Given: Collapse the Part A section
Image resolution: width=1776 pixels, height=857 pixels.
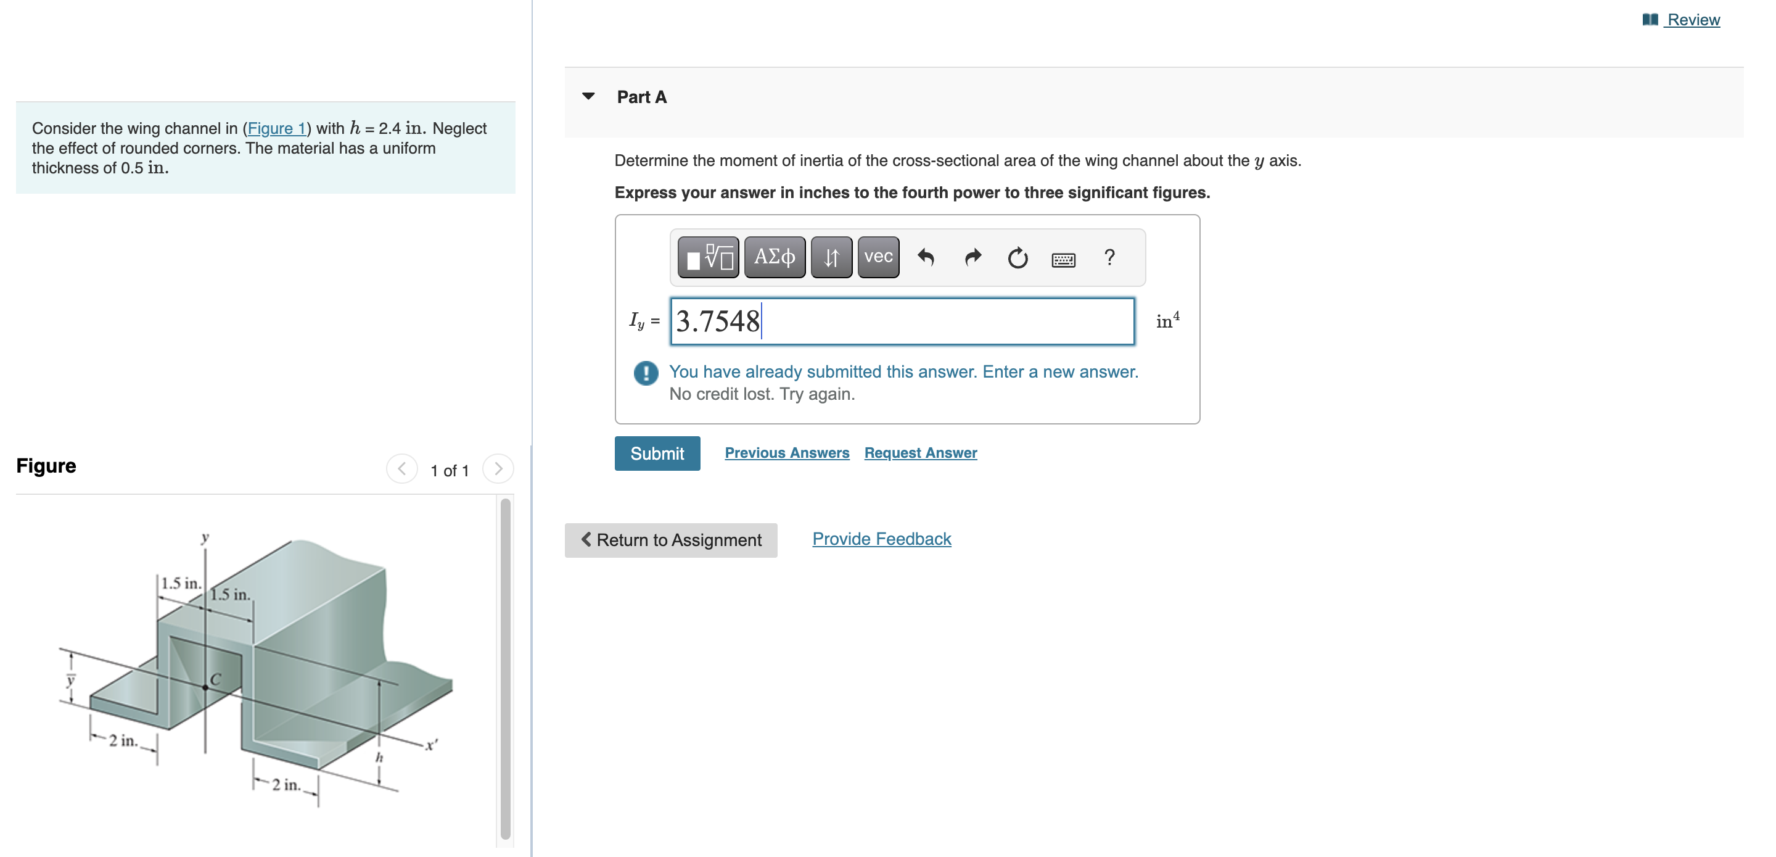Looking at the screenshot, I should click(x=588, y=96).
